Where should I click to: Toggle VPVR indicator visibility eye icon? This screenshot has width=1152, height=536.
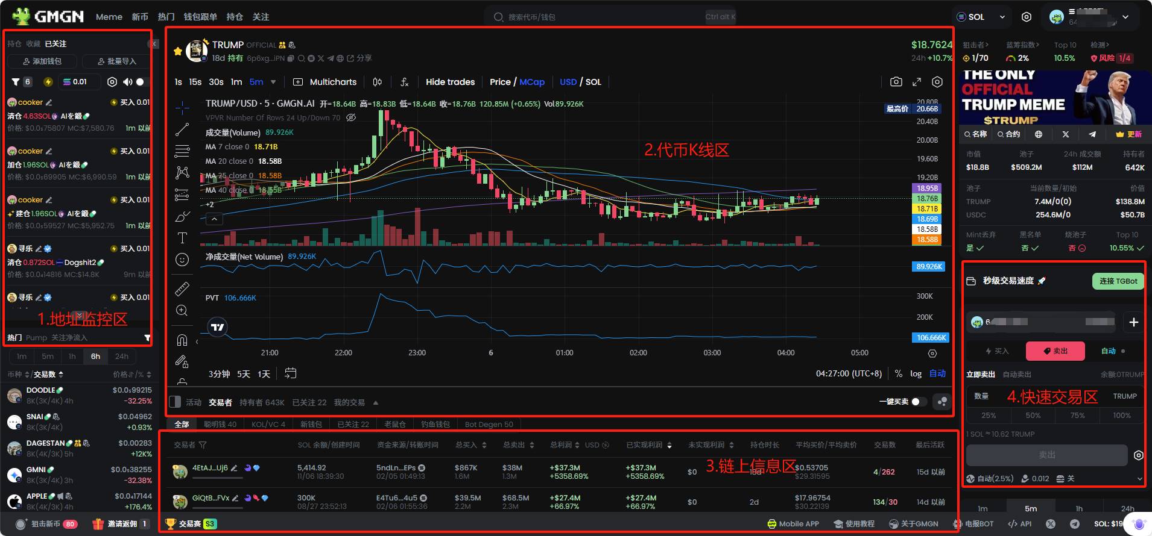click(351, 118)
